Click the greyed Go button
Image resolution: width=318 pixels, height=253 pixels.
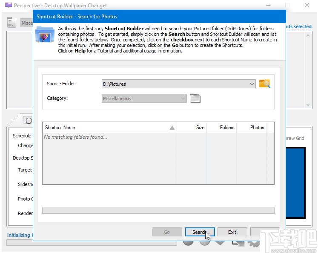[x=167, y=232]
